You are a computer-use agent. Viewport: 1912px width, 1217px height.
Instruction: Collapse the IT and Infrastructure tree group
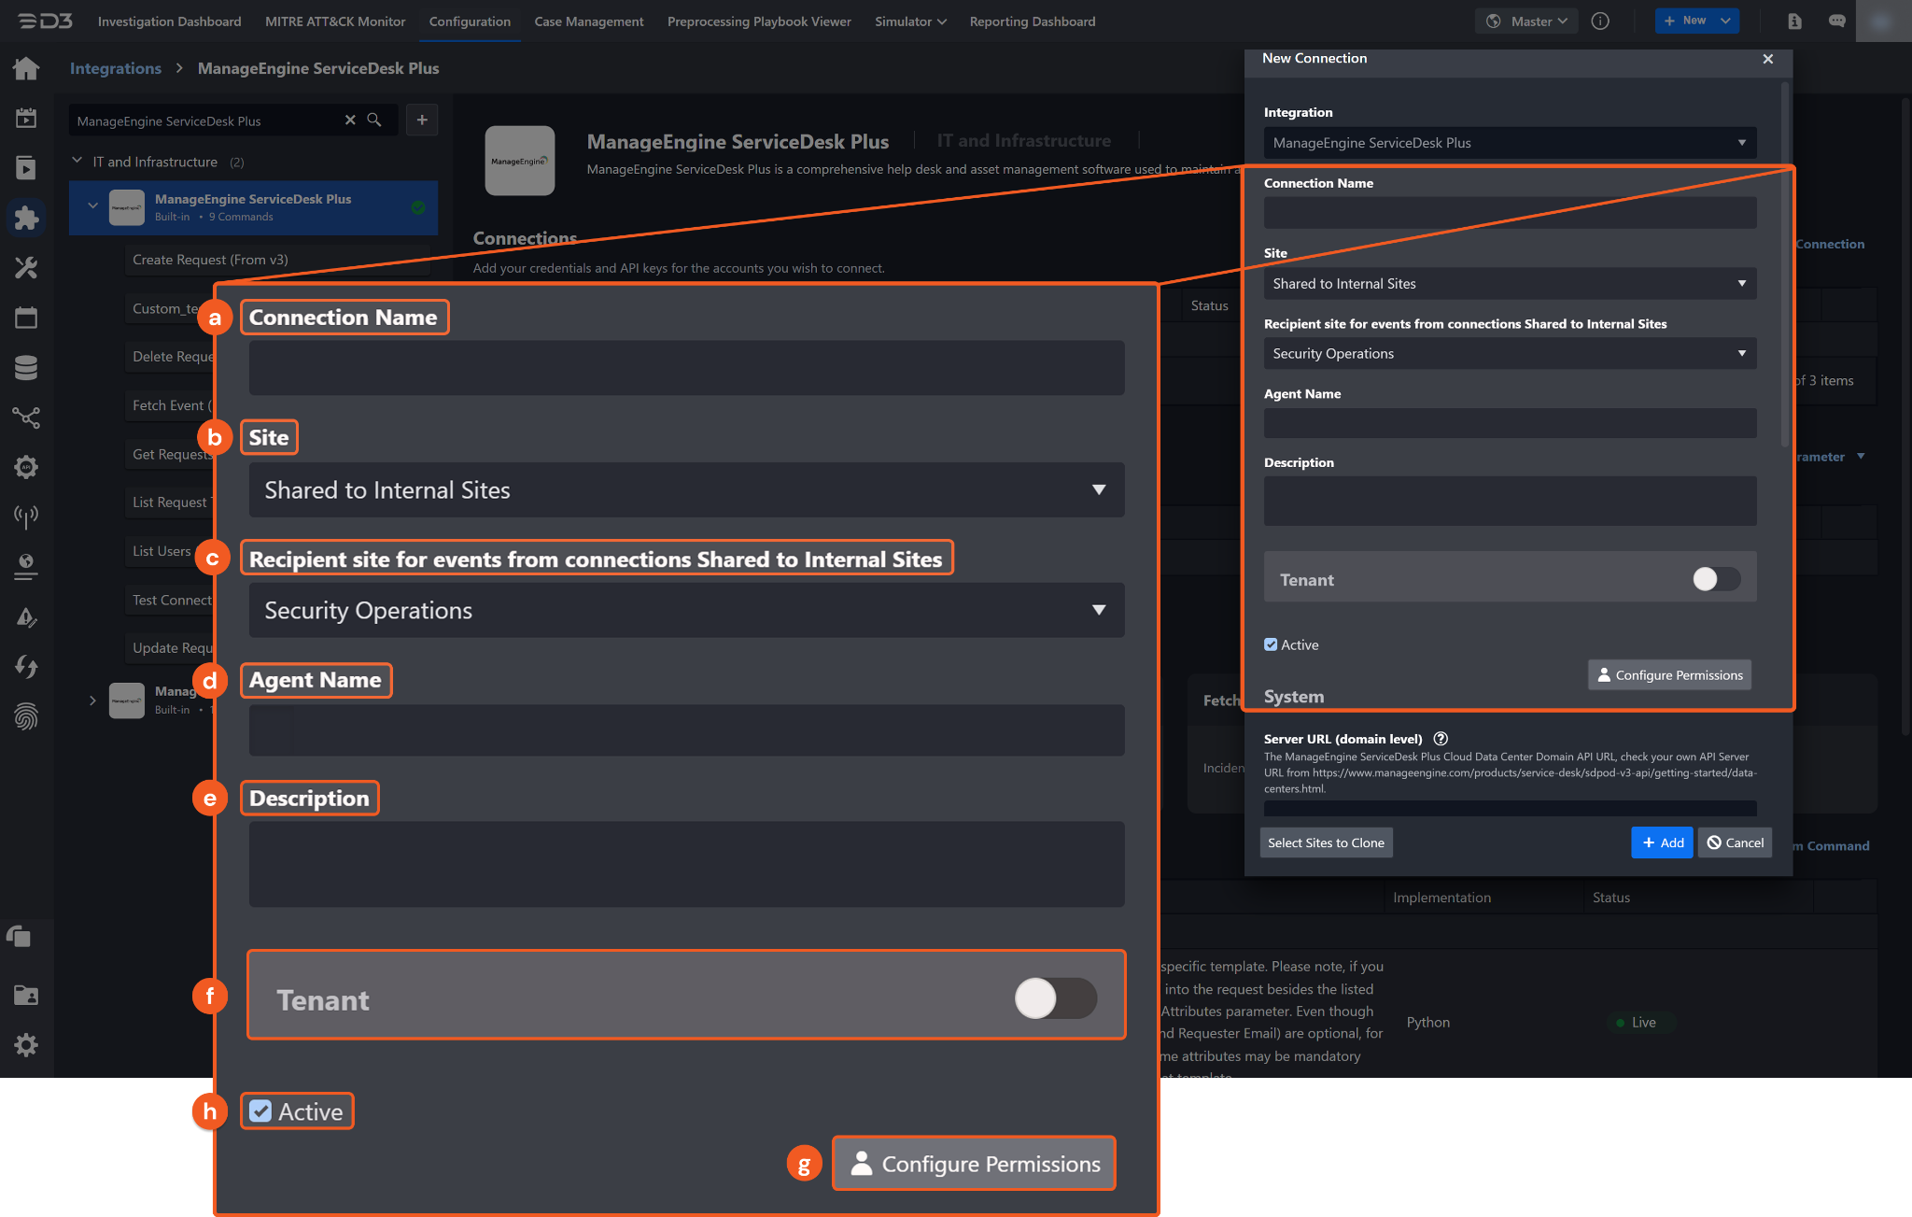pos(77,162)
